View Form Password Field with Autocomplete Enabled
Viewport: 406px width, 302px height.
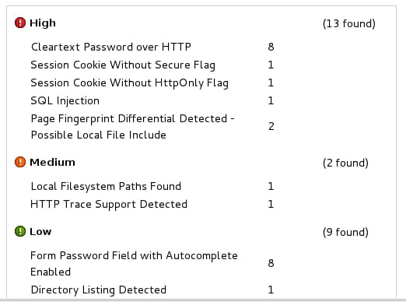[134, 264]
